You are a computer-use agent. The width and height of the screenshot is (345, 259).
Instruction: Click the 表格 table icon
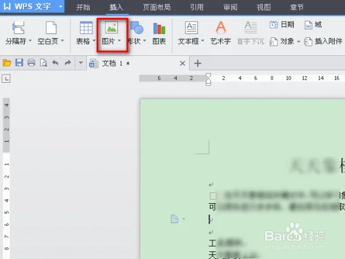pos(86,28)
